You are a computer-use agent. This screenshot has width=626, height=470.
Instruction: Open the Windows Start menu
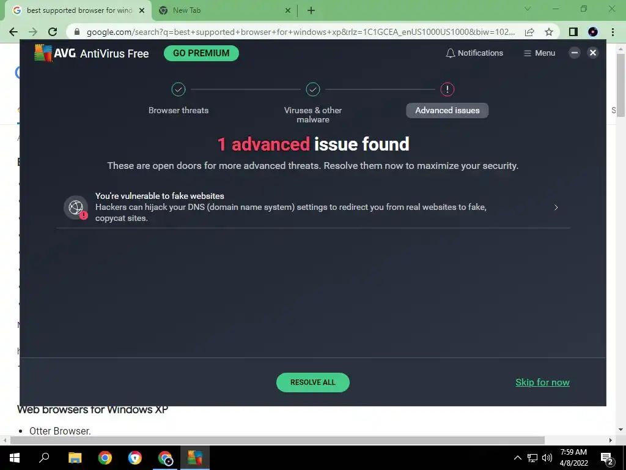point(15,458)
